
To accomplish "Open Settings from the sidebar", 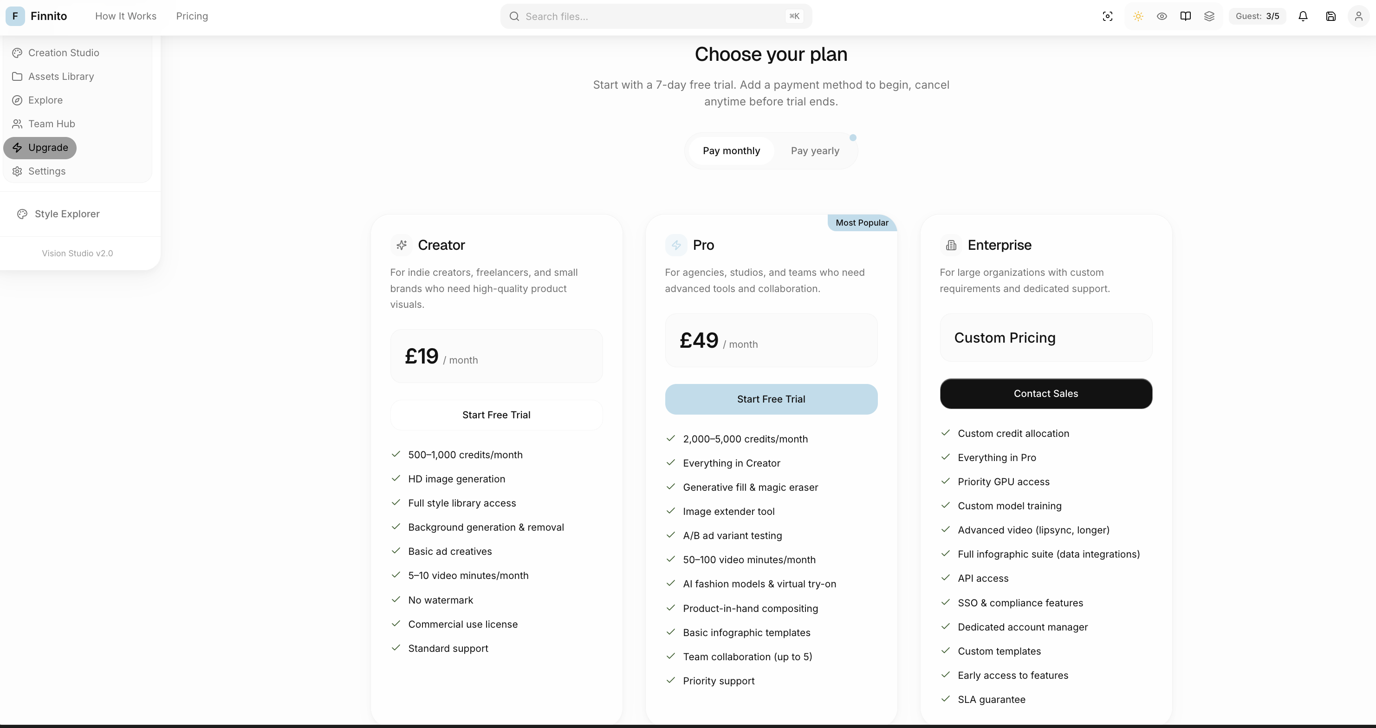I will (46, 171).
